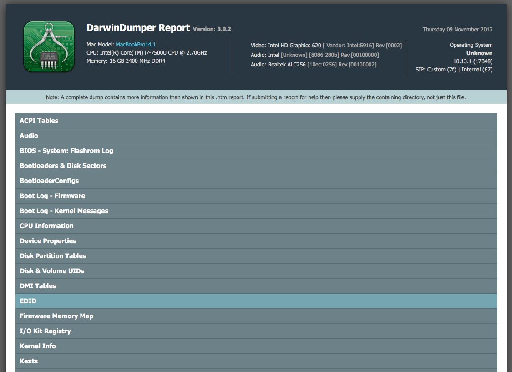Expand the Kexts section
512x372 pixels.
29,361
